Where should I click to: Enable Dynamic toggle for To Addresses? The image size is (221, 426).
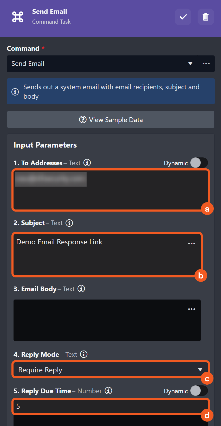[x=199, y=163]
